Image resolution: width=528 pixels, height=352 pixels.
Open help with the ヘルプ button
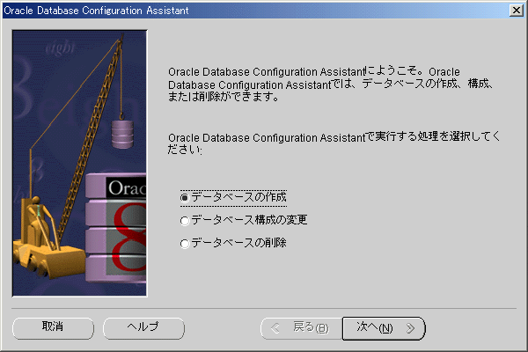(x=143, y=327)
